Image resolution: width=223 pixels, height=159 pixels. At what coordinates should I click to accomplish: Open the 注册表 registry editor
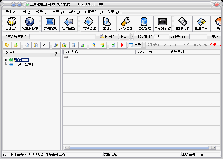(107, 24)
